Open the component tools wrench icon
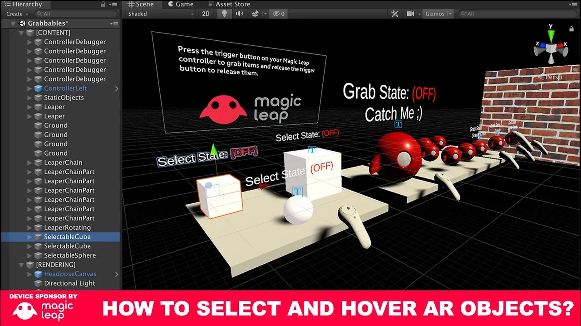The height and width of the screenshot is (326, 581). pos(394,14)
